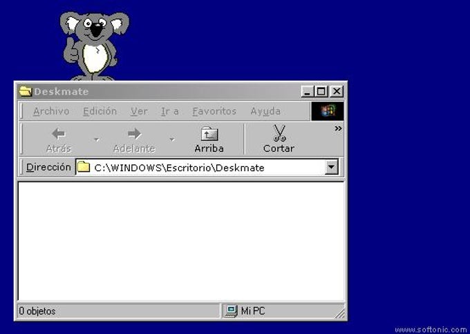Click the window resize grip corner

click(x=340, y=314)
